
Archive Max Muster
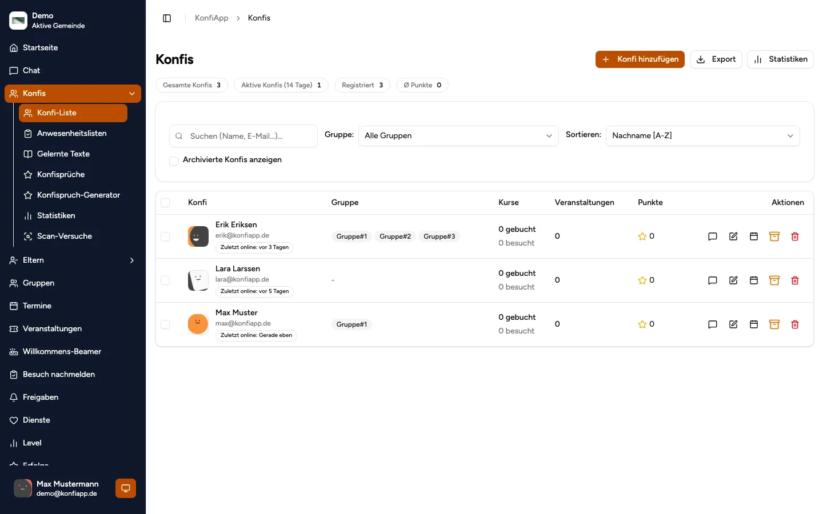[774, 324]
